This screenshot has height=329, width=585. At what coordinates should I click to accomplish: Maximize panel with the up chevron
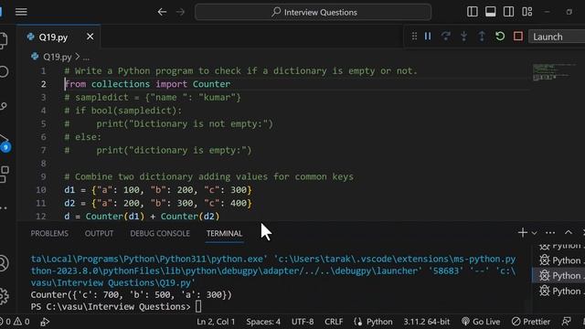[569, 232]
